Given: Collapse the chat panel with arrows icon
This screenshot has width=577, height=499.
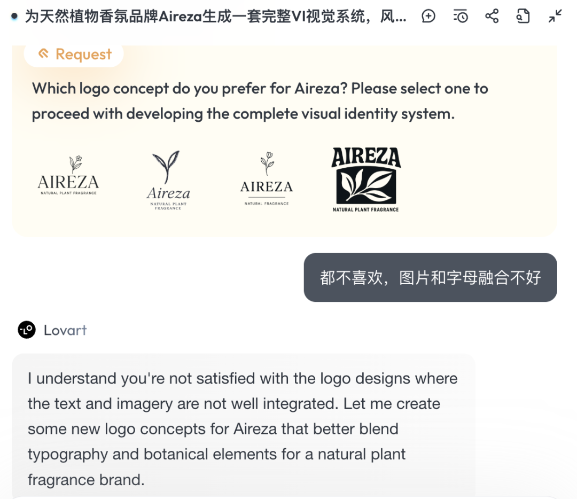Looking at the screenshot, I should click(x=555, y=16).
